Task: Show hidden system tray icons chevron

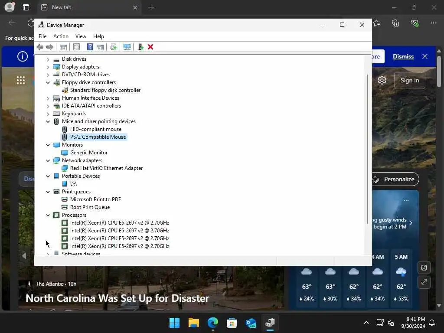Action: (x=366, y=323)
